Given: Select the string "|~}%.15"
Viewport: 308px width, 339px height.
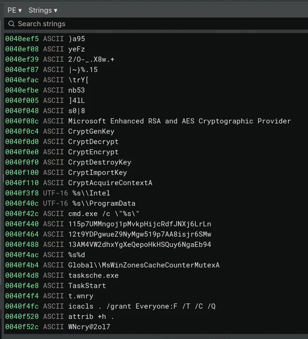Looking at the screenshot, I should pyautogui.click(x=83, y=70).
